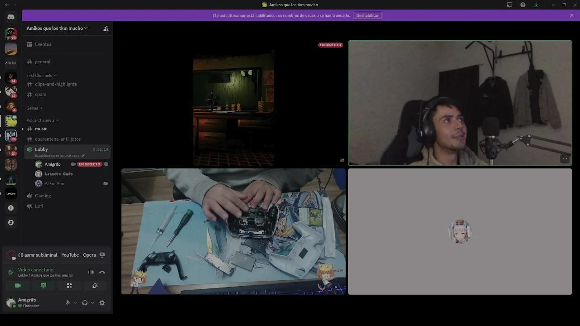Open User Settings gear icon
Viewport: 580px width, 326px height.
tap(102, 303)
